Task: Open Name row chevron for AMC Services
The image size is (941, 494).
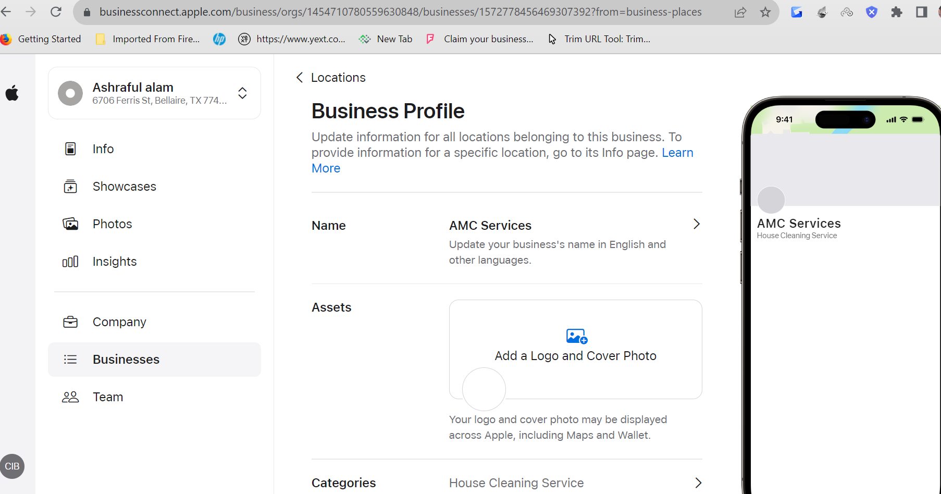Action: [697, 224]
